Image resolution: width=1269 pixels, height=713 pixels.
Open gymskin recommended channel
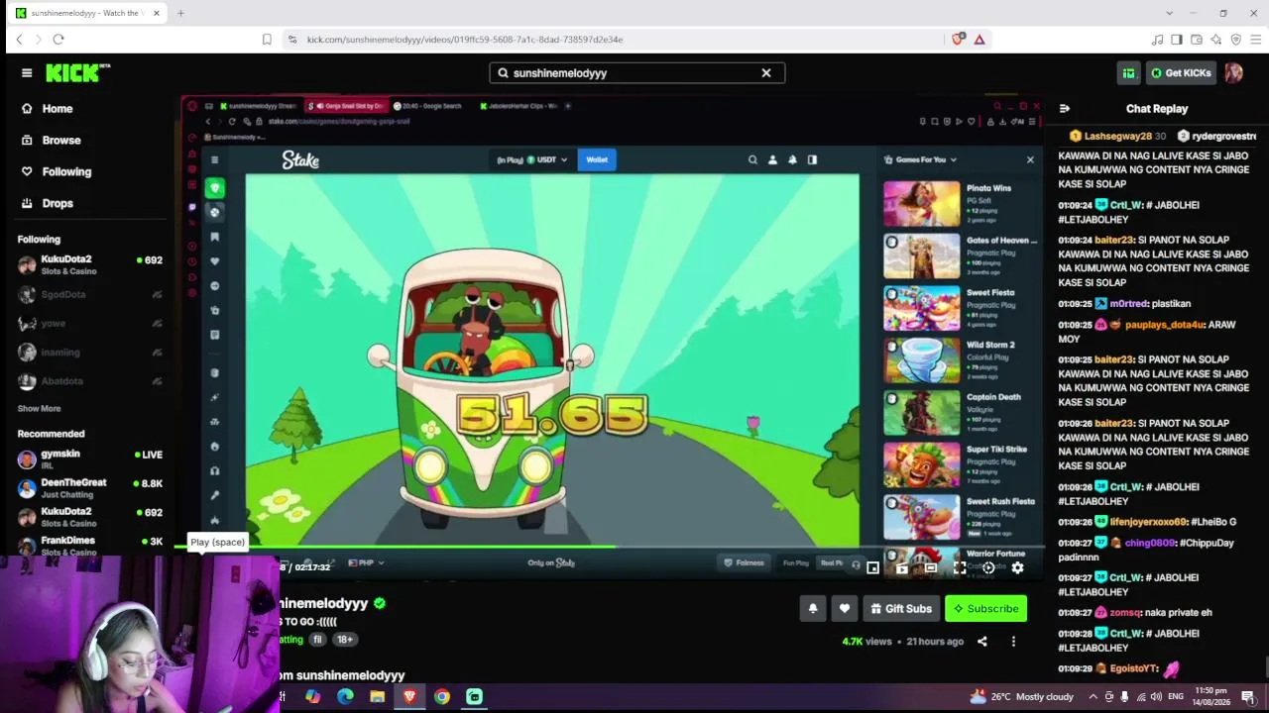[89, 459]
